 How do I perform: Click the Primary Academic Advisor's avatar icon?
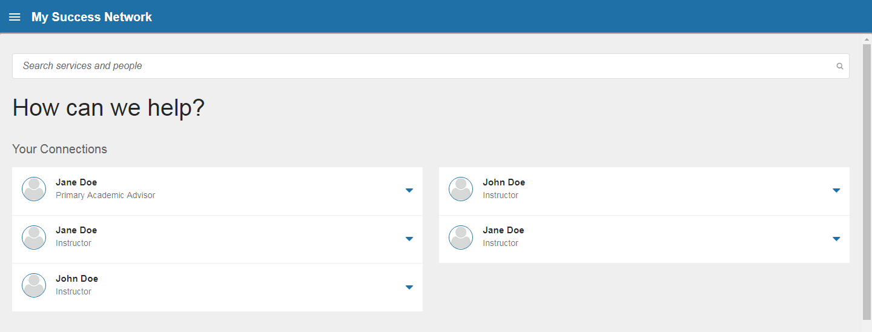coord(34,189)
